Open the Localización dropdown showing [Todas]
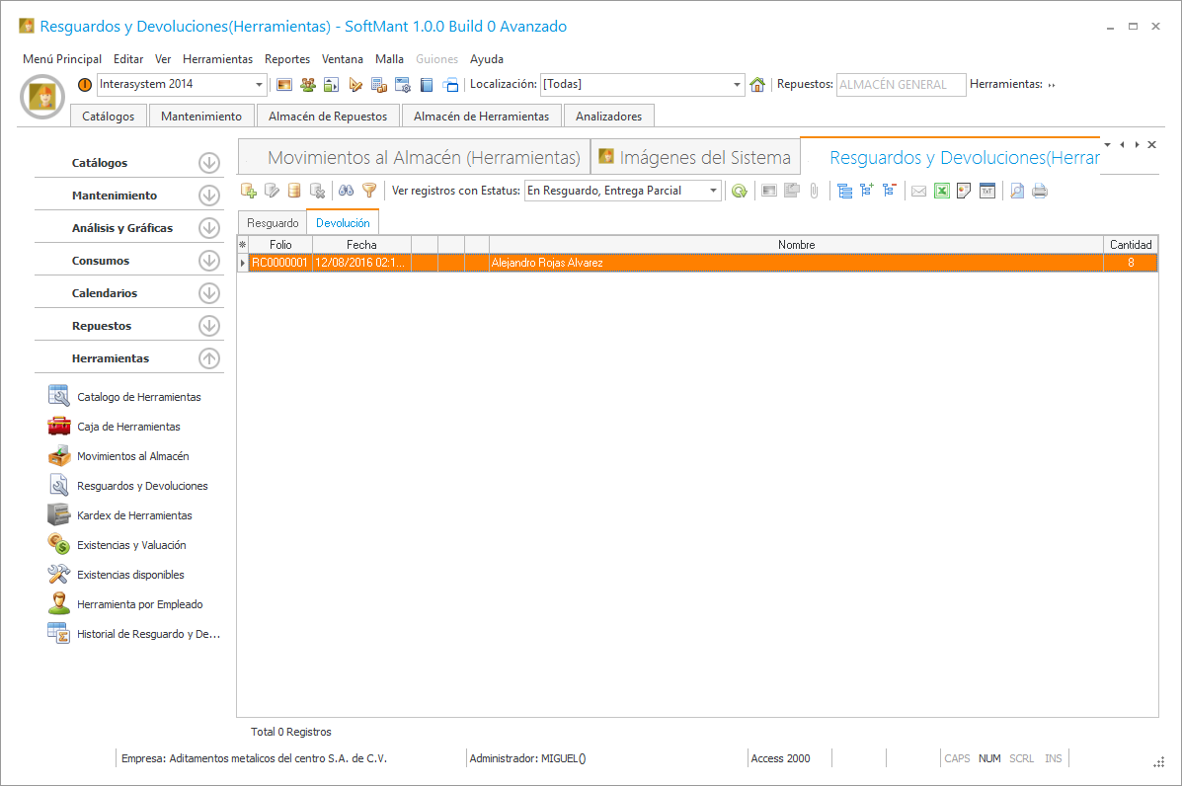Image resolution: width=1182 pixels, height=786 pixels. (x=738, y=85)
